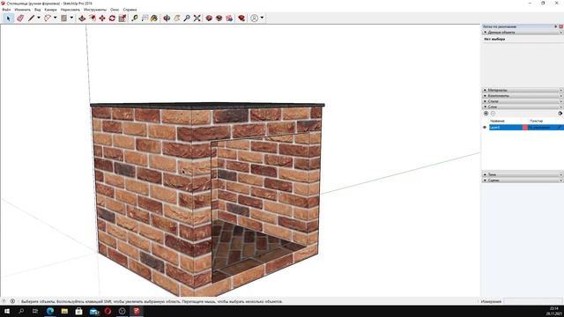Open the 3D Warehouse
564x317 pixels.
tap(209, 18)
